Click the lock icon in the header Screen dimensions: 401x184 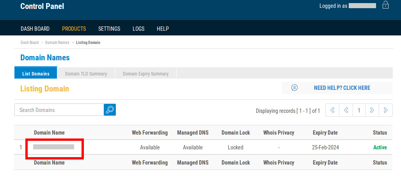385,5
